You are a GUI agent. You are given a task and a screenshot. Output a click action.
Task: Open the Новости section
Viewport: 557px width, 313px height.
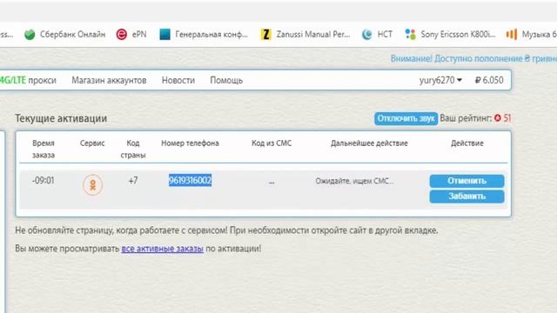point(178,80)
